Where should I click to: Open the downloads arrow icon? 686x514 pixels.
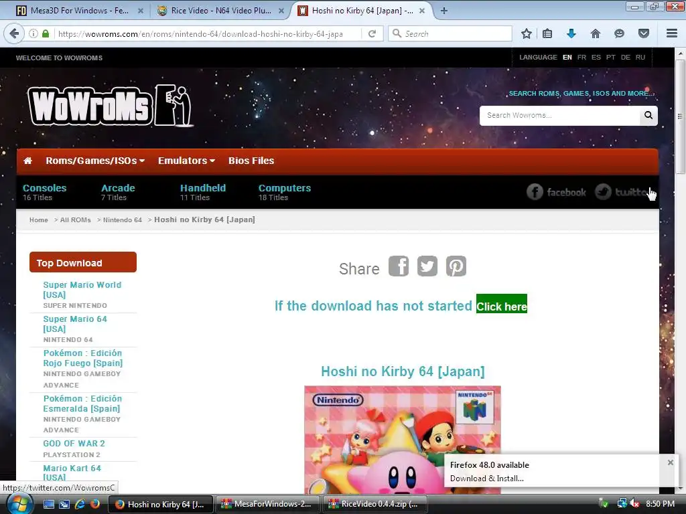pos(571,33)
